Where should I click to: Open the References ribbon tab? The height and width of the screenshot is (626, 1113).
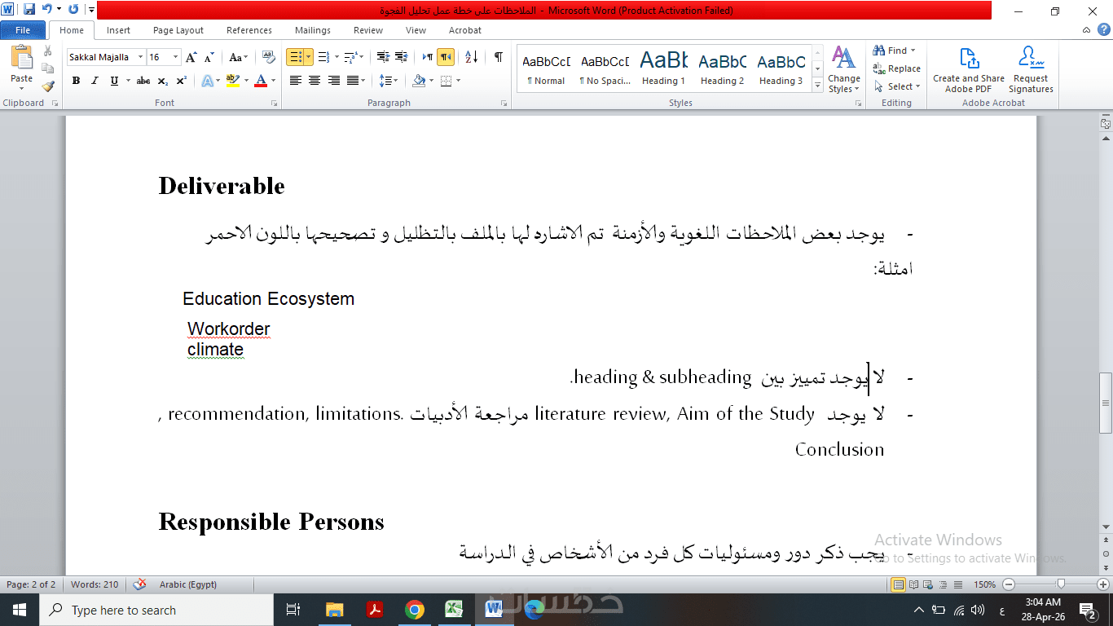click(x=249, y=30)
